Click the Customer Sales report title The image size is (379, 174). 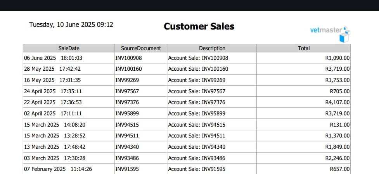[x=199, y=26]
